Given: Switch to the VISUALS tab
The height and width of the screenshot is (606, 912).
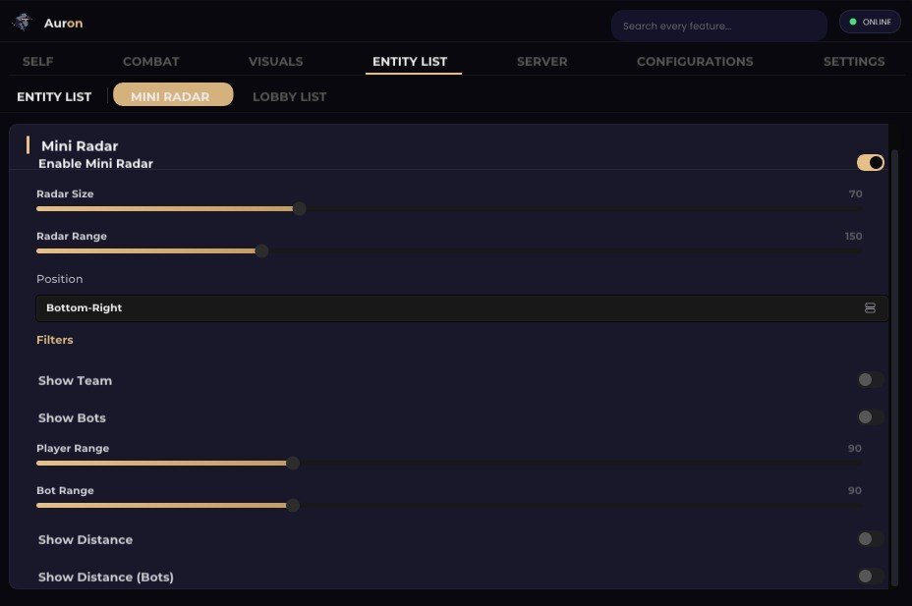Looking at the screenshot, I should click(x=276, y=62).
